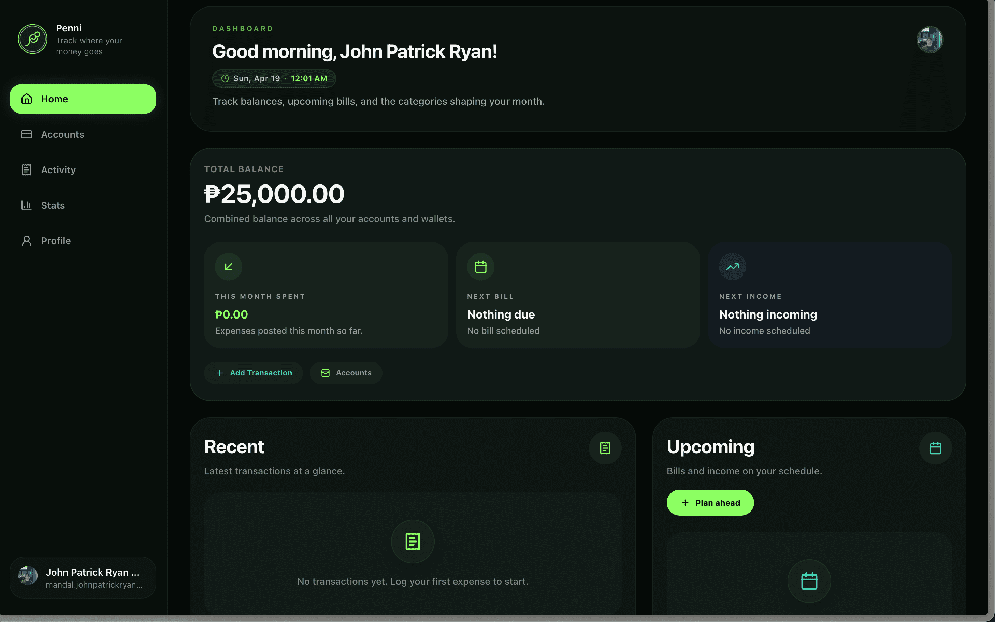Image resolution: width=995 pixels, height=622 pixels.
Task: Click the clock icon in the date pill
Action: 225,78
